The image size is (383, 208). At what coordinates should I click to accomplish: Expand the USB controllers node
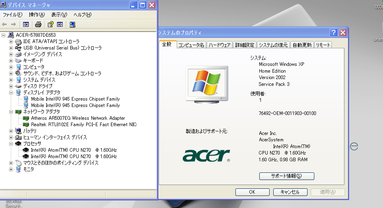11,48
